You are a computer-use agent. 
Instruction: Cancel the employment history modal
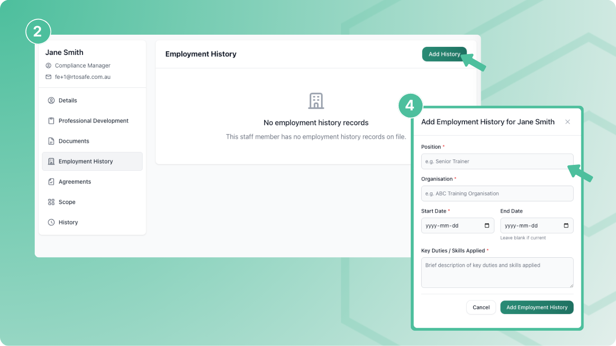tap(481, 307)
